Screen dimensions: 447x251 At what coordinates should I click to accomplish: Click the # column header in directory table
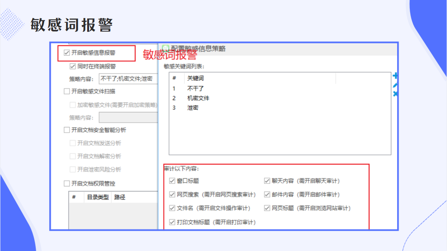pos(76,197)
